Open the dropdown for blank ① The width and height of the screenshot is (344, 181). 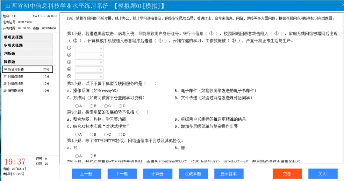click(89, 48)
